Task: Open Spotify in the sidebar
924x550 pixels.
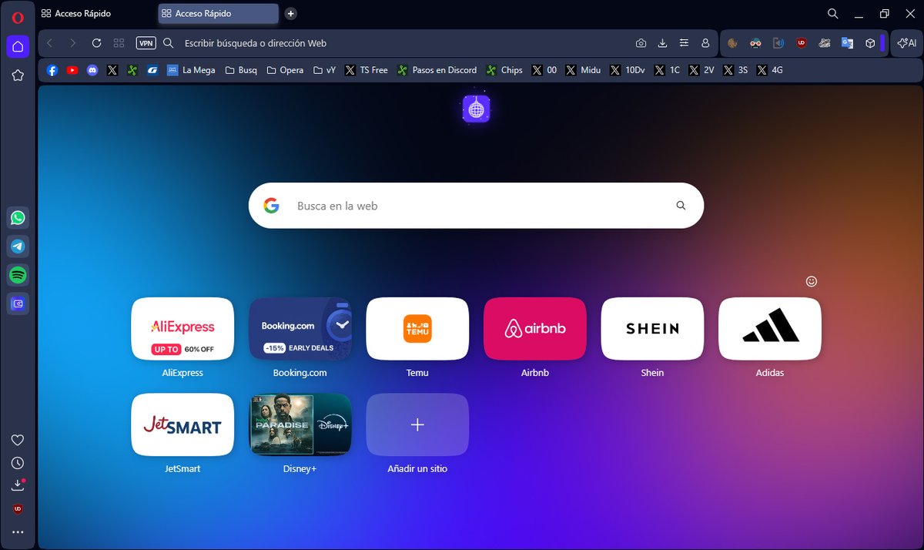Action: [18, 275]
